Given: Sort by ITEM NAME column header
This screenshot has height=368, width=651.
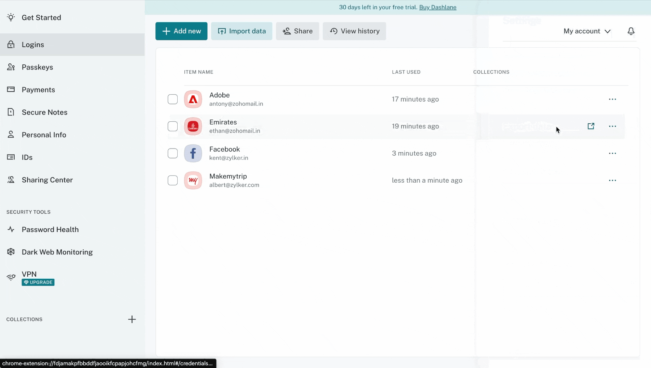Looking at the screenshot, I should [198, 72].
